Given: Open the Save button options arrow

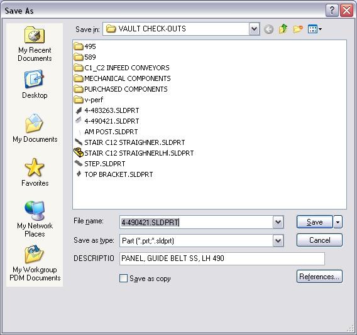Looking at the screenshot, I should click(x=338, y=222).
